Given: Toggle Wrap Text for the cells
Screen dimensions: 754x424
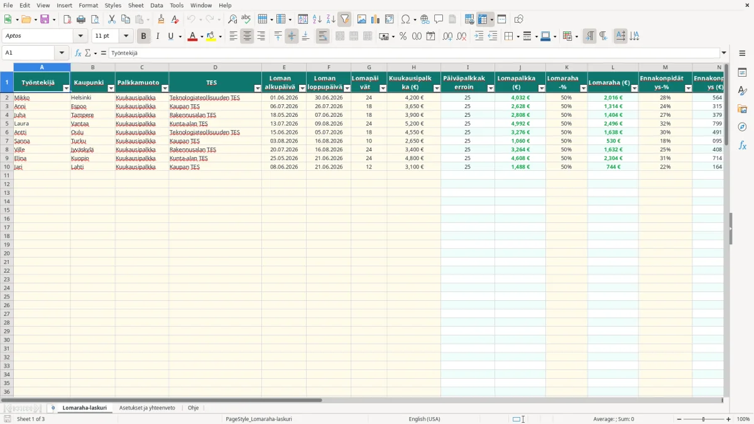Looking at the screenshot, I should pos(322,36).
